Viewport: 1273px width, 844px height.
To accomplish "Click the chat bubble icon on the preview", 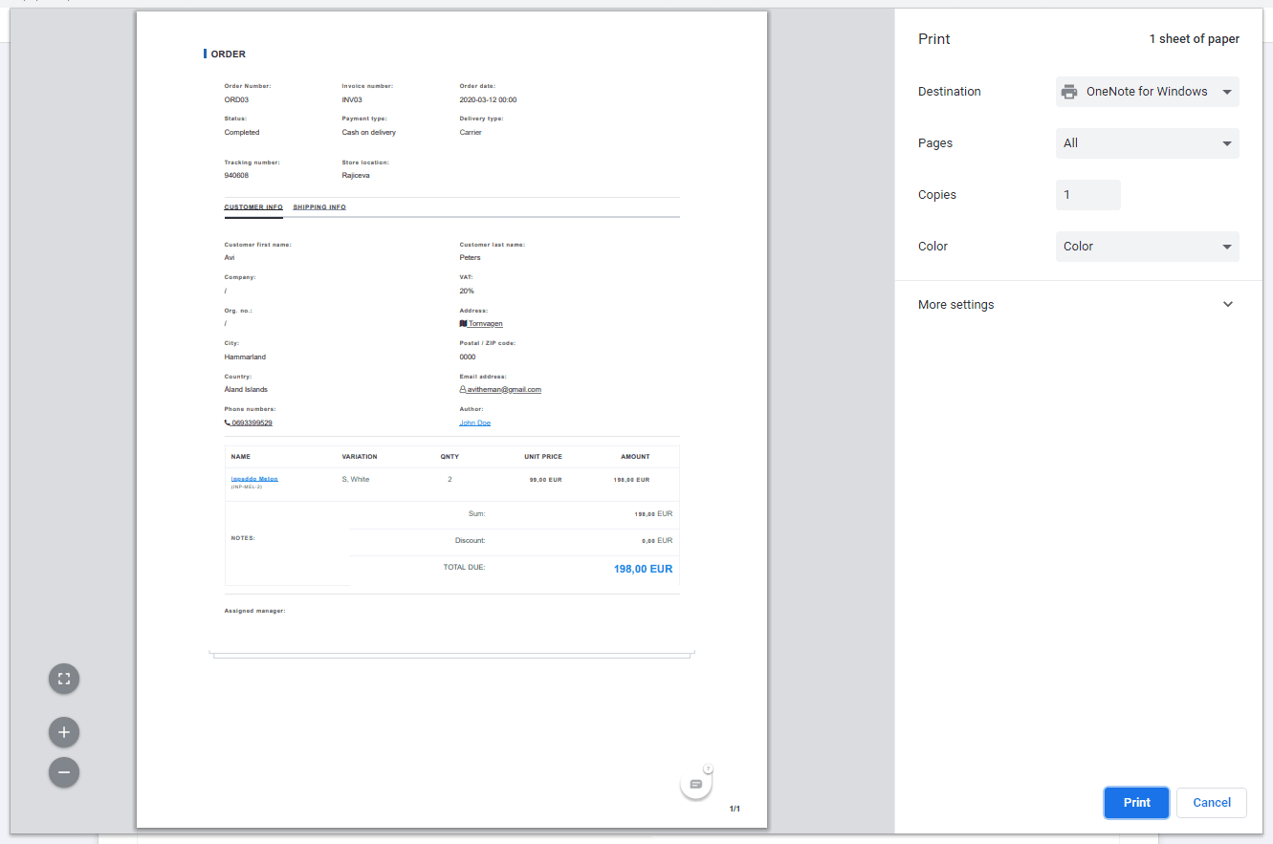I will click(x=696, y=784).
